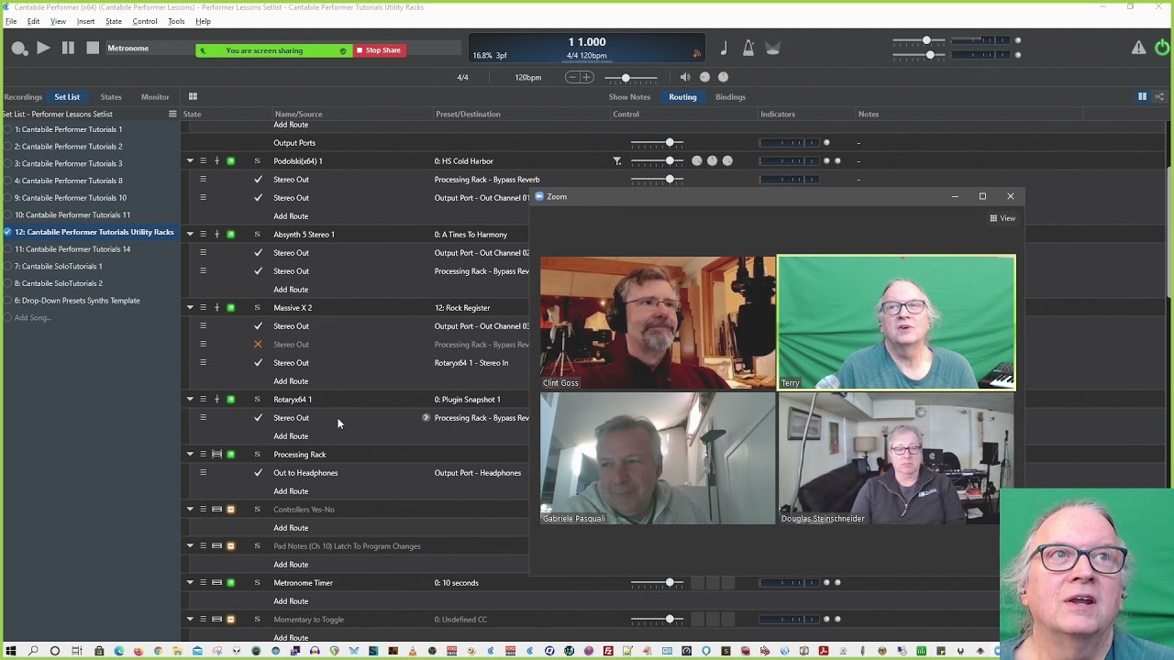Uncheck Stereo Out route to Rotaryx64 1
This screenshot has height=660, width=1174.
pyautogui.click(x=258, y=363)
